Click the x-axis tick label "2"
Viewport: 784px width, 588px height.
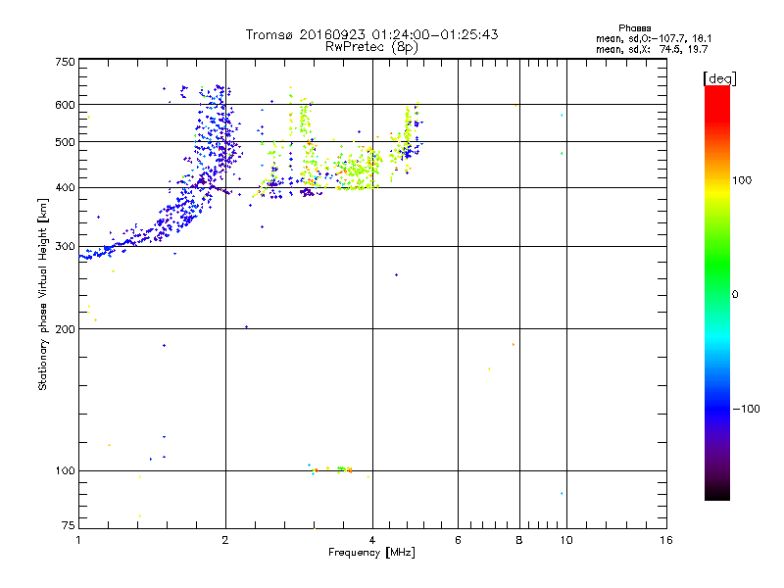(x=225, y=540)
